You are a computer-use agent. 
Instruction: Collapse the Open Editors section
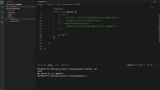click(x=5, y=4)
